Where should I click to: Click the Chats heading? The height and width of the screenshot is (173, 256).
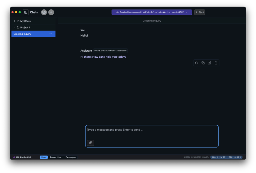[34, 12]
